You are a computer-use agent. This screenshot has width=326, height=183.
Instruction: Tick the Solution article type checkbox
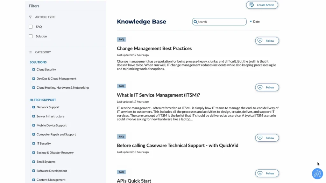(31, 36)
